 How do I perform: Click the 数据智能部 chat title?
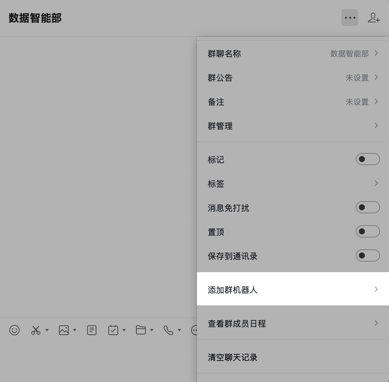(x=35, y=18)
